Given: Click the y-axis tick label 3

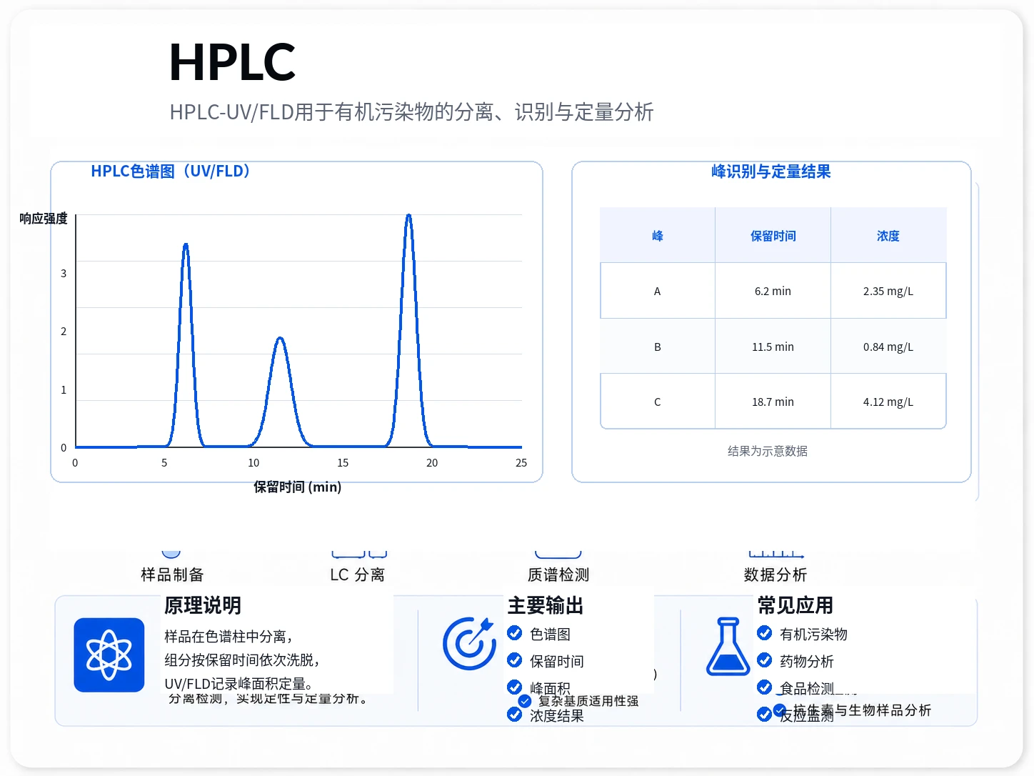Looking at the screenshot, I should tap(64, 273).
